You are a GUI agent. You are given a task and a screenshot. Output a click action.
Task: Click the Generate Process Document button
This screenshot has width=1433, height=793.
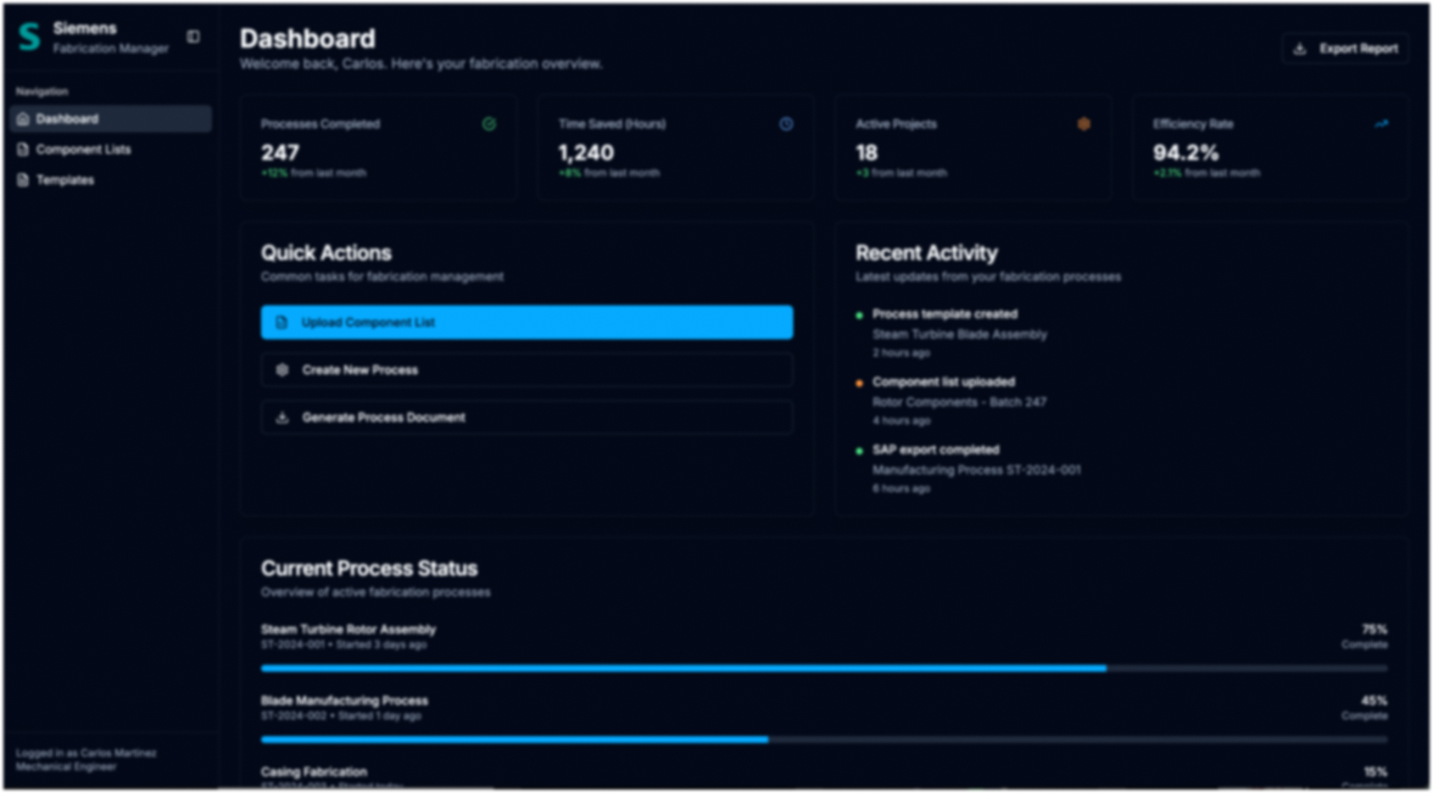click(527, 417)
